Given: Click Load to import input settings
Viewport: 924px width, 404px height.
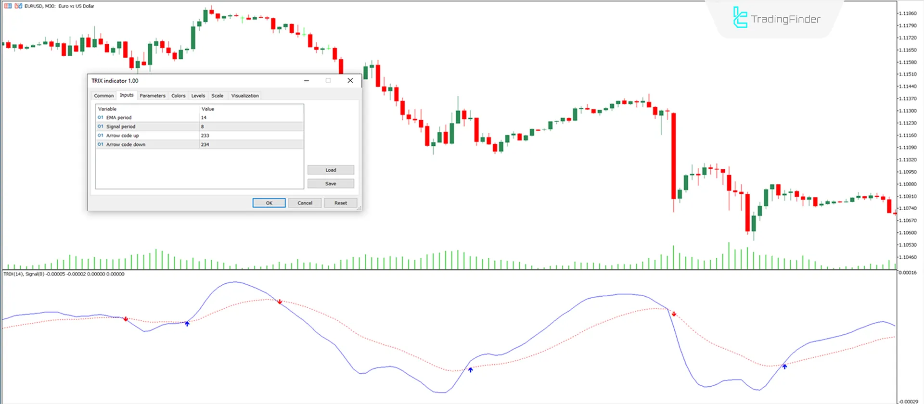Looking at the screenshot, I should click(331, 170).
